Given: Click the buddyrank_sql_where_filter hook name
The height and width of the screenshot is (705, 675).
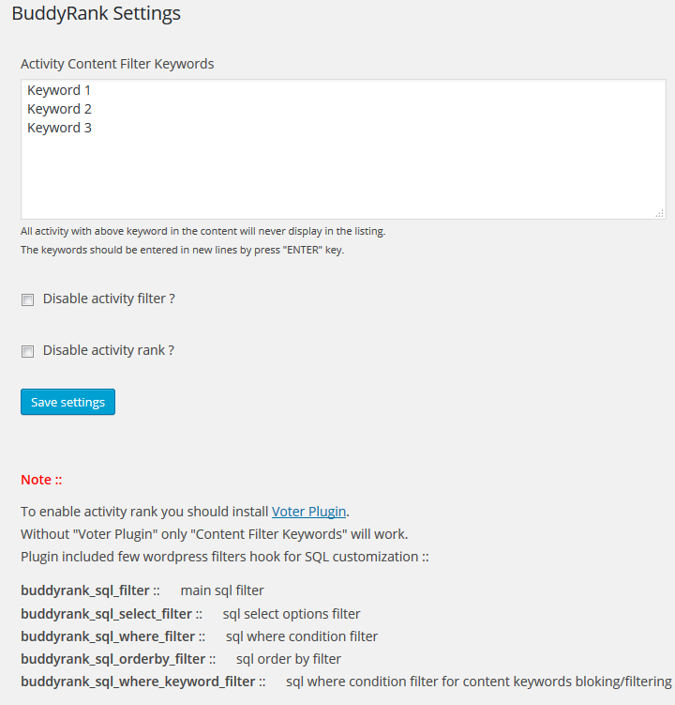Looking at the screenshot, I should tap(108, 636).
